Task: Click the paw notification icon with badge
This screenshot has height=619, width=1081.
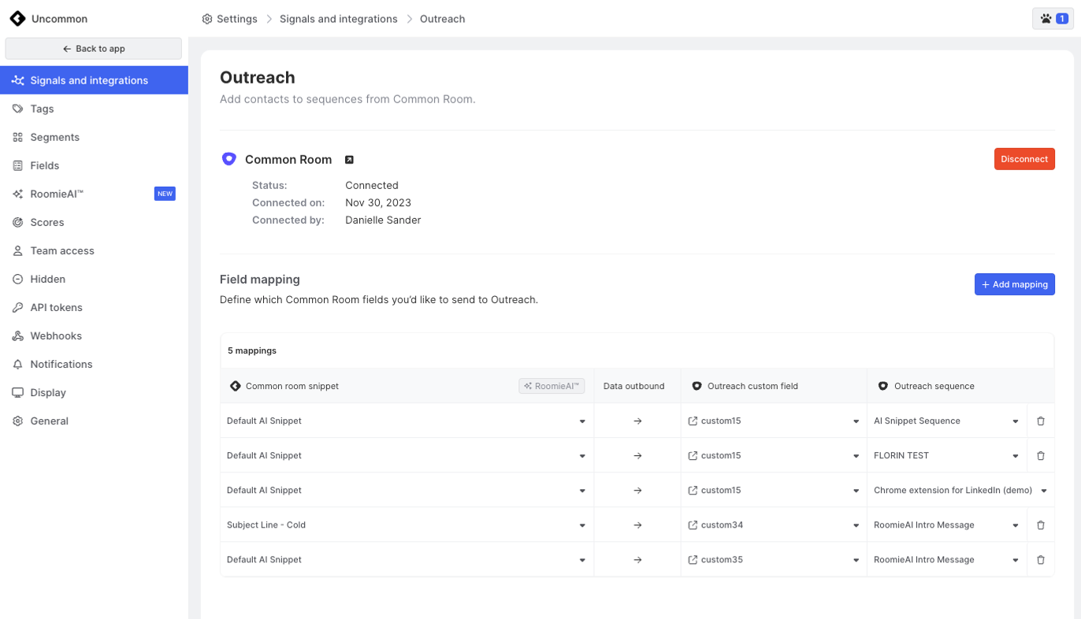Action: pos(1053,18)
